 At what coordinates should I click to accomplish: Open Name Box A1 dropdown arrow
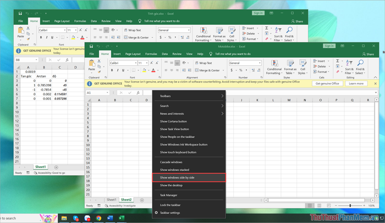[x=107, y=93]
